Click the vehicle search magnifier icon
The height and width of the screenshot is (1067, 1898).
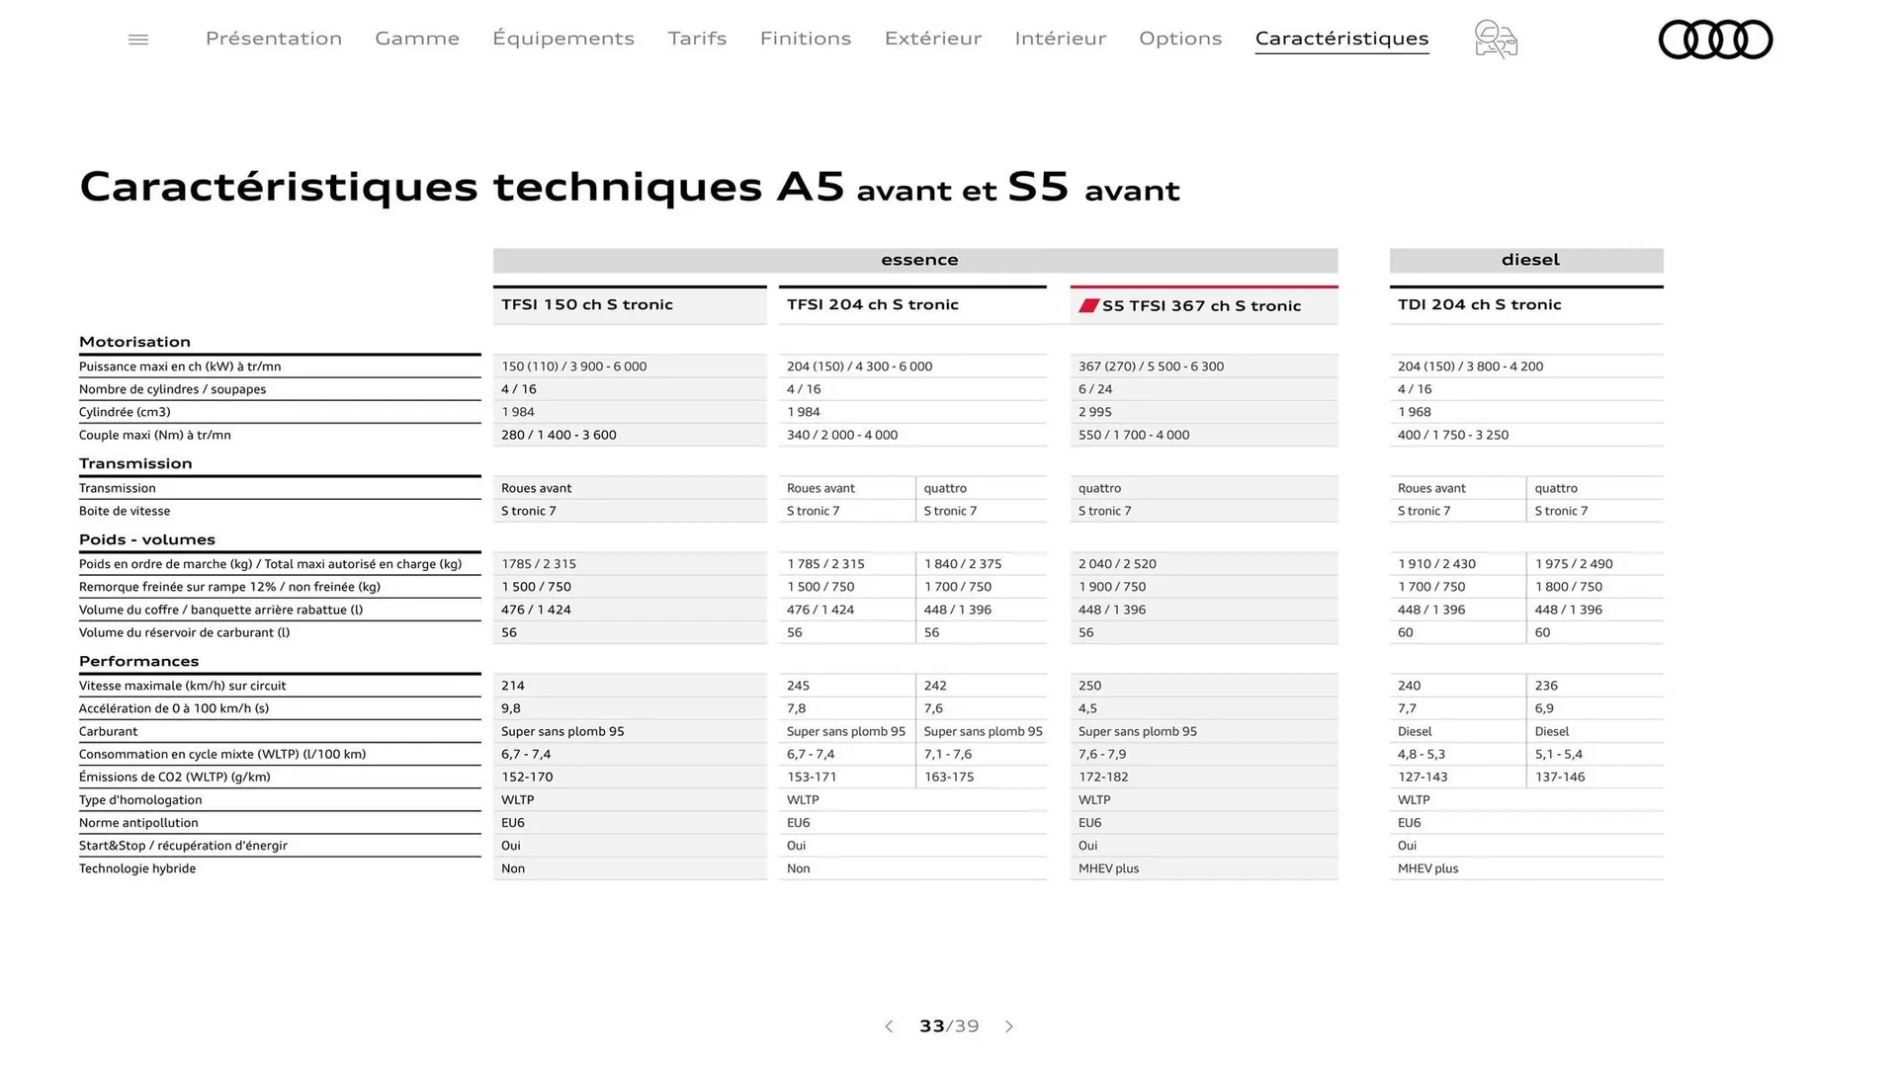(x=1495, y=39)
